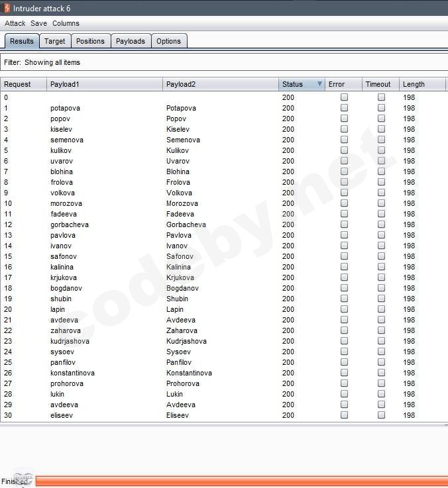Screen dimensions: 448x488
Task: Click the Finished attack progress bar
Action: point(242,481)
